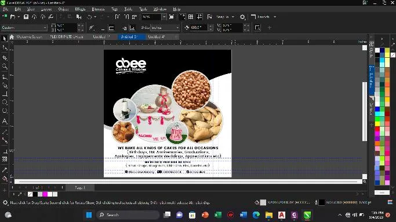Expand the document palette flyout arrow
Image resolution: width=396 pixels, height=222 pixels.
pos(14,194)
